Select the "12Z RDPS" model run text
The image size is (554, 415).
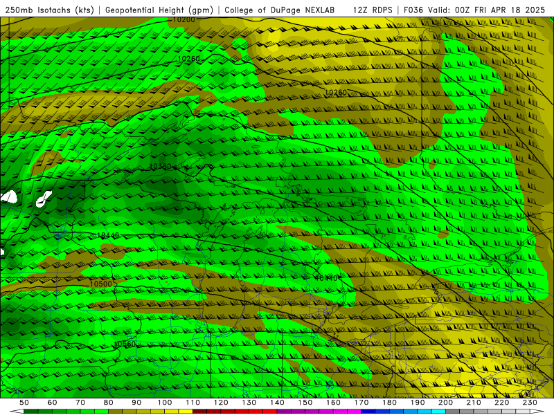373,10
